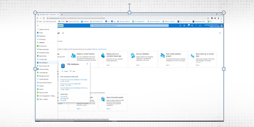The height and width of the screenshot is (127, 254).
Task: Collapse the portal hamburger menu
Action: [x=38, y=26]
